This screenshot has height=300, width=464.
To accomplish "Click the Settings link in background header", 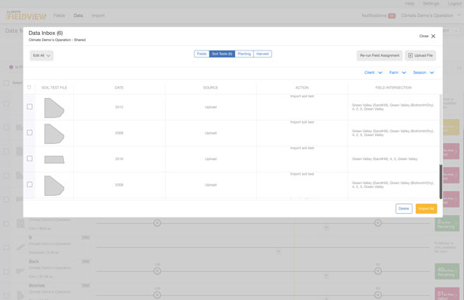I will pyautogui.click(x=431, y=4).
